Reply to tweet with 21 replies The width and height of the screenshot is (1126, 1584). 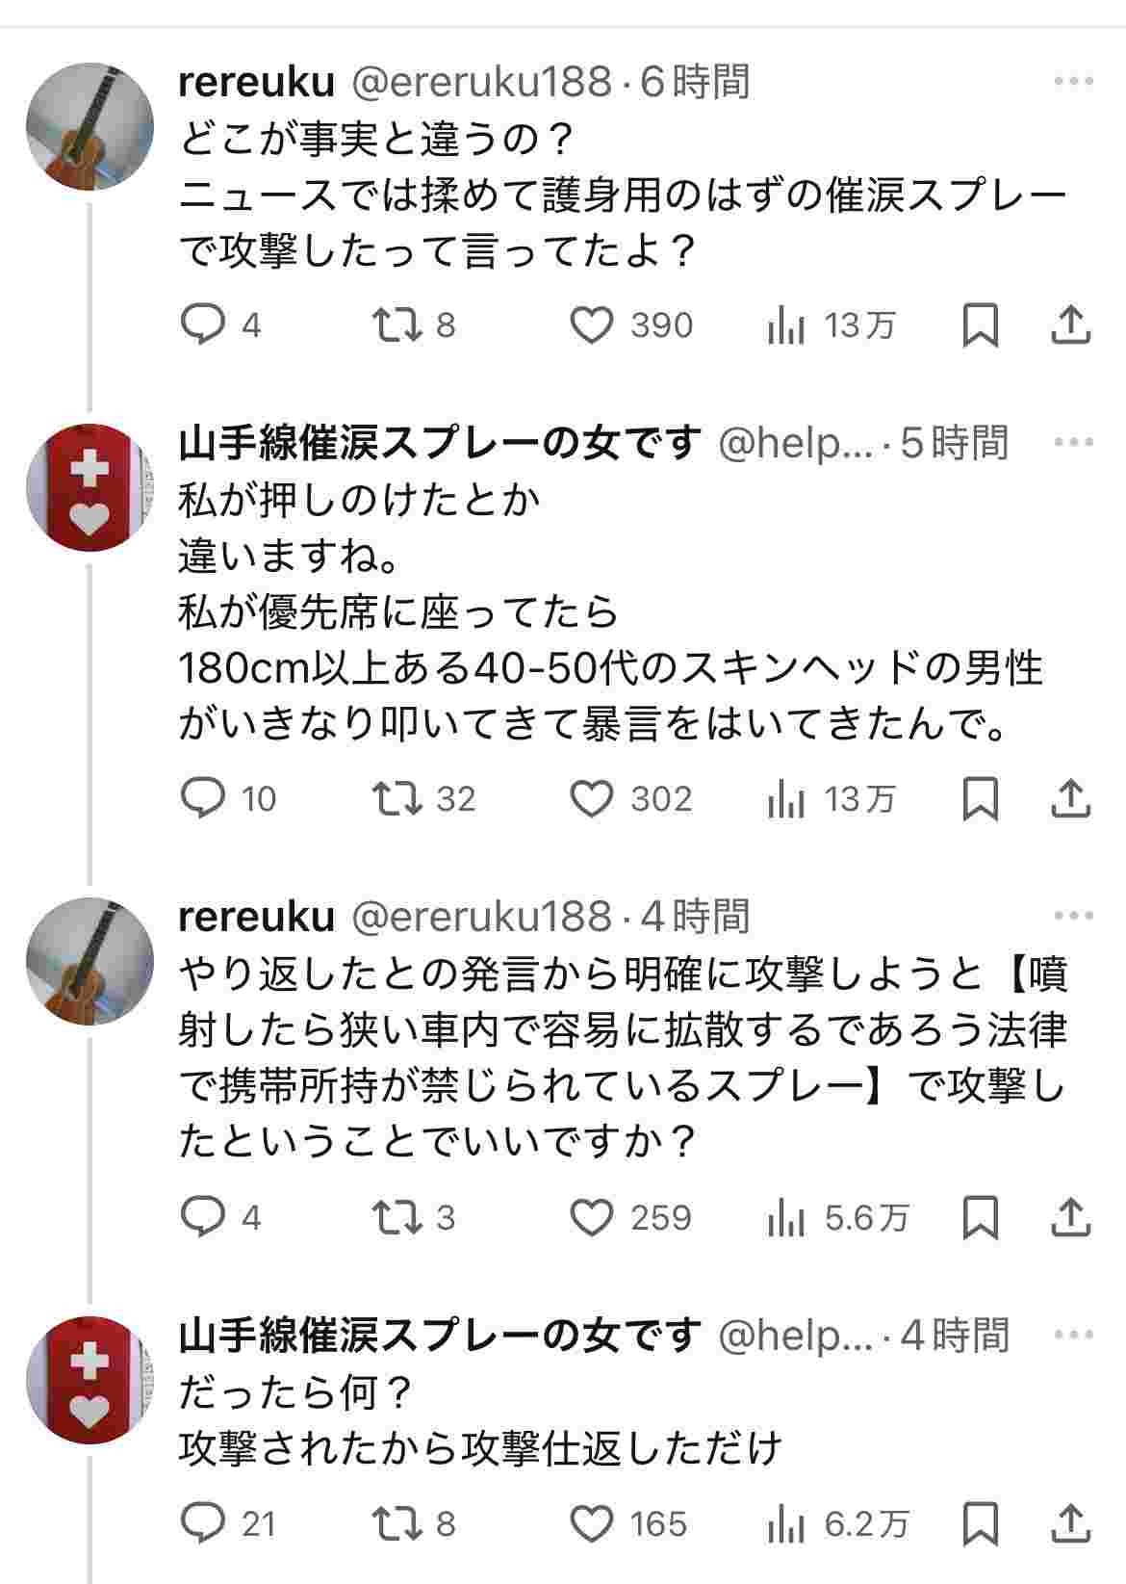pyautogui.click(x=203, y=1523)
